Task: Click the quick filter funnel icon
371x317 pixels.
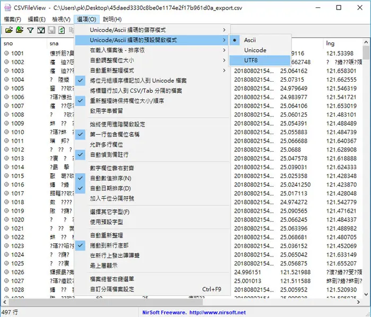Action: (x=30, y=30)
